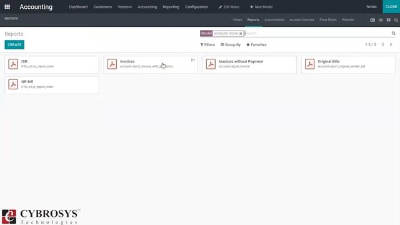Switch to the Automations tab

[274, 19]
